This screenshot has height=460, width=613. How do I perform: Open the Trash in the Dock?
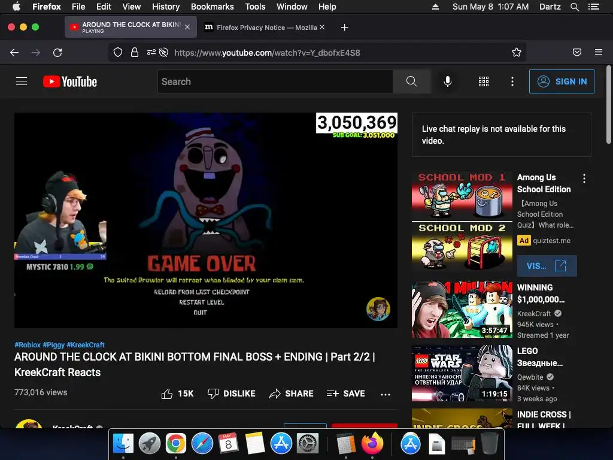pos(489,443)
